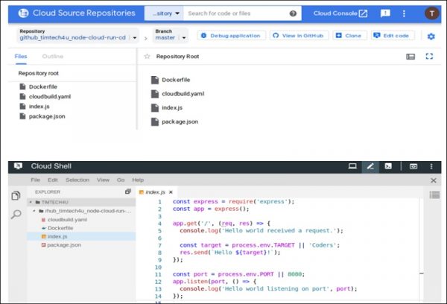
Task: Open the search scope dropdown
Action: point(164,13)
